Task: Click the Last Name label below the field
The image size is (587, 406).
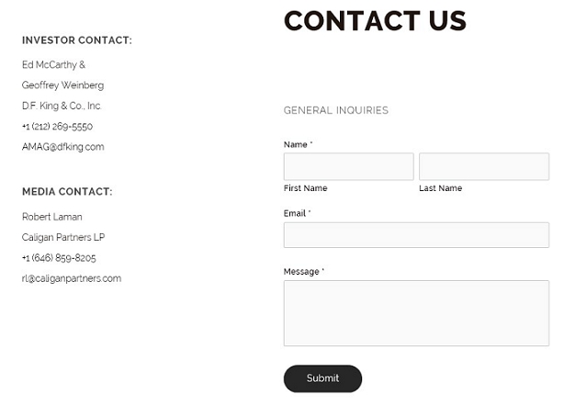Action: (x=441, y=188)
